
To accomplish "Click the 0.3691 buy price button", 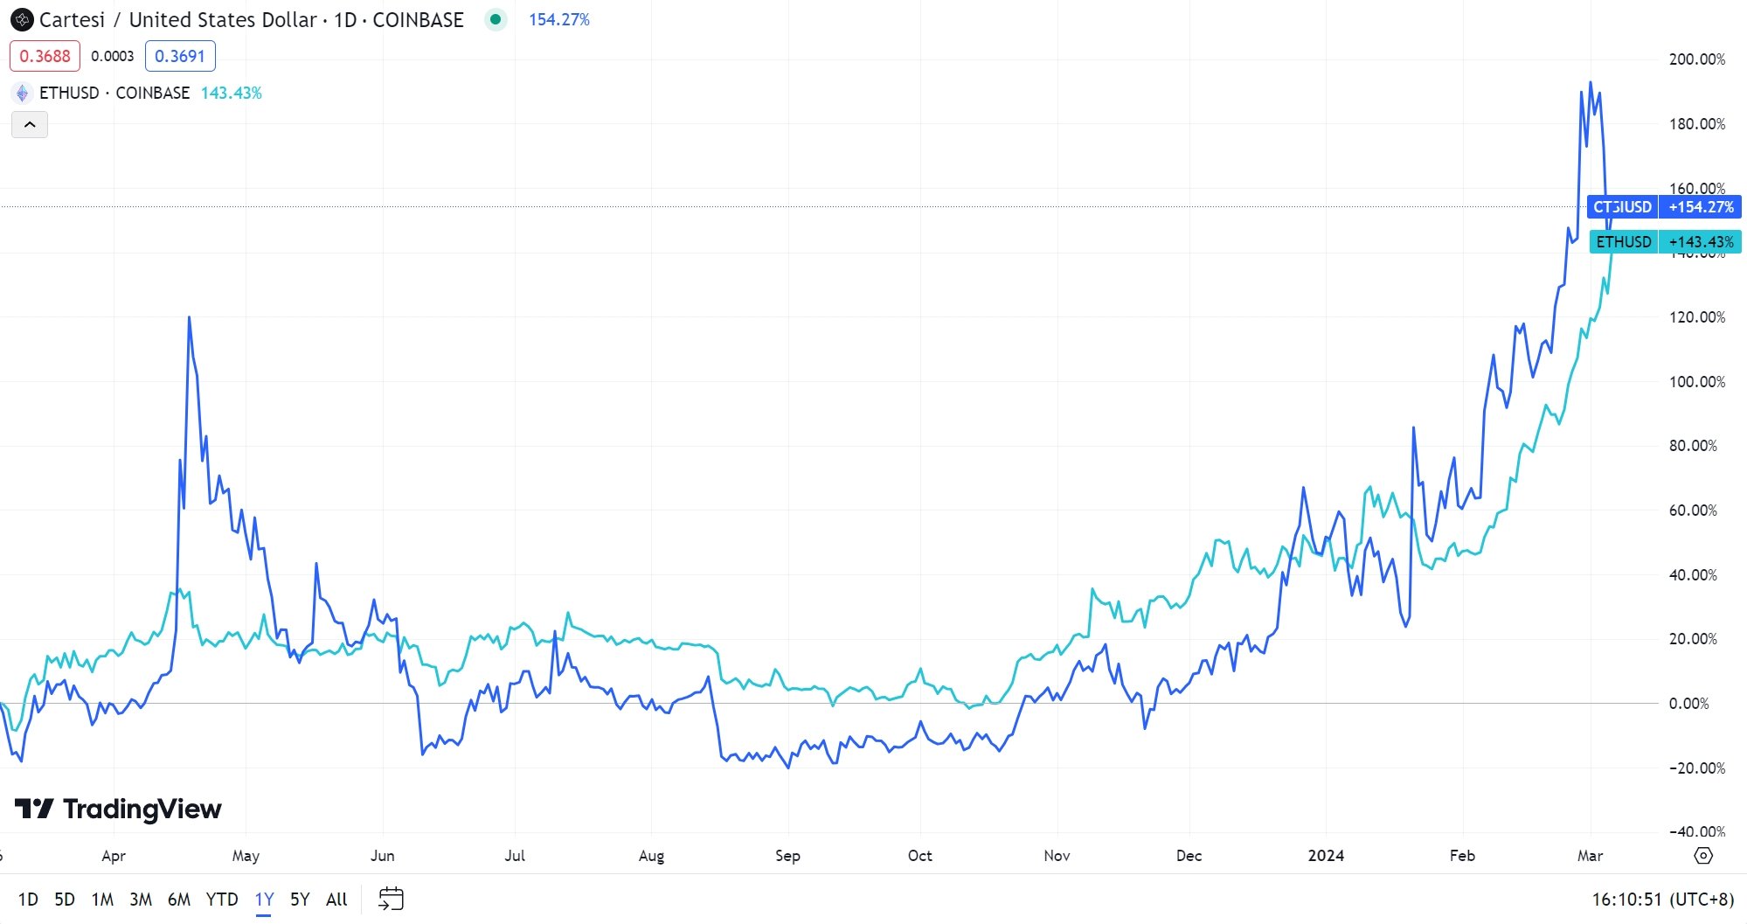I will click(181, 55).
